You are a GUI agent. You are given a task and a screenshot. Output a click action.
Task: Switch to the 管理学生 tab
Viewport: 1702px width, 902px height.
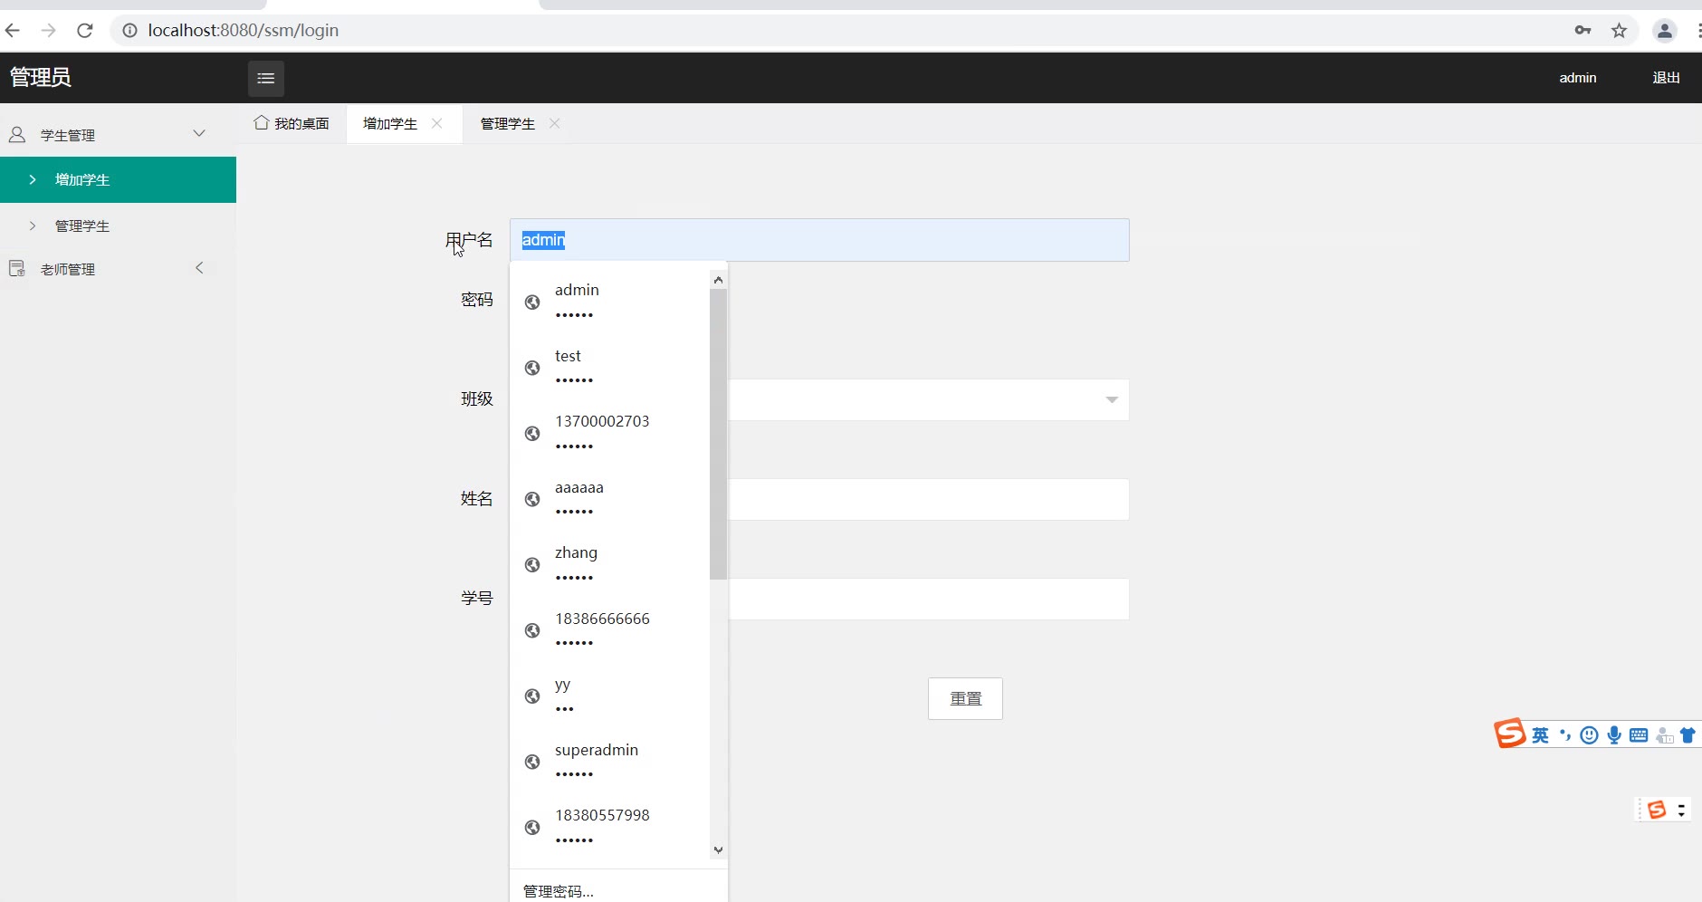click(x=508, y=124)
